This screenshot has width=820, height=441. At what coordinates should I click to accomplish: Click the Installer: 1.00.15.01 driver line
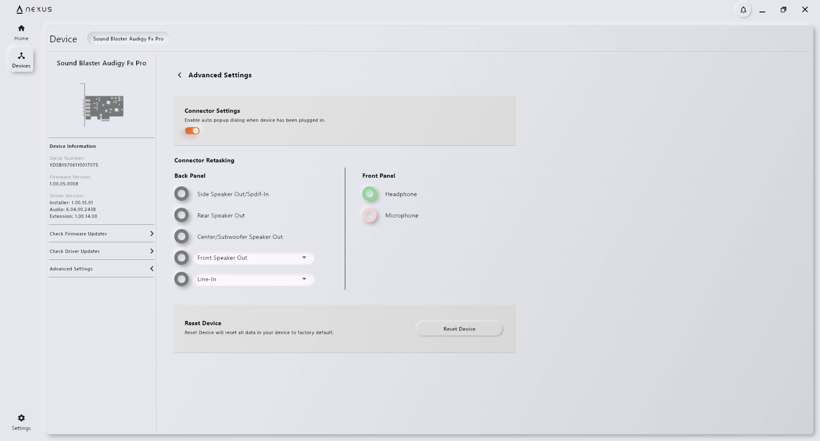pos(71,203)
